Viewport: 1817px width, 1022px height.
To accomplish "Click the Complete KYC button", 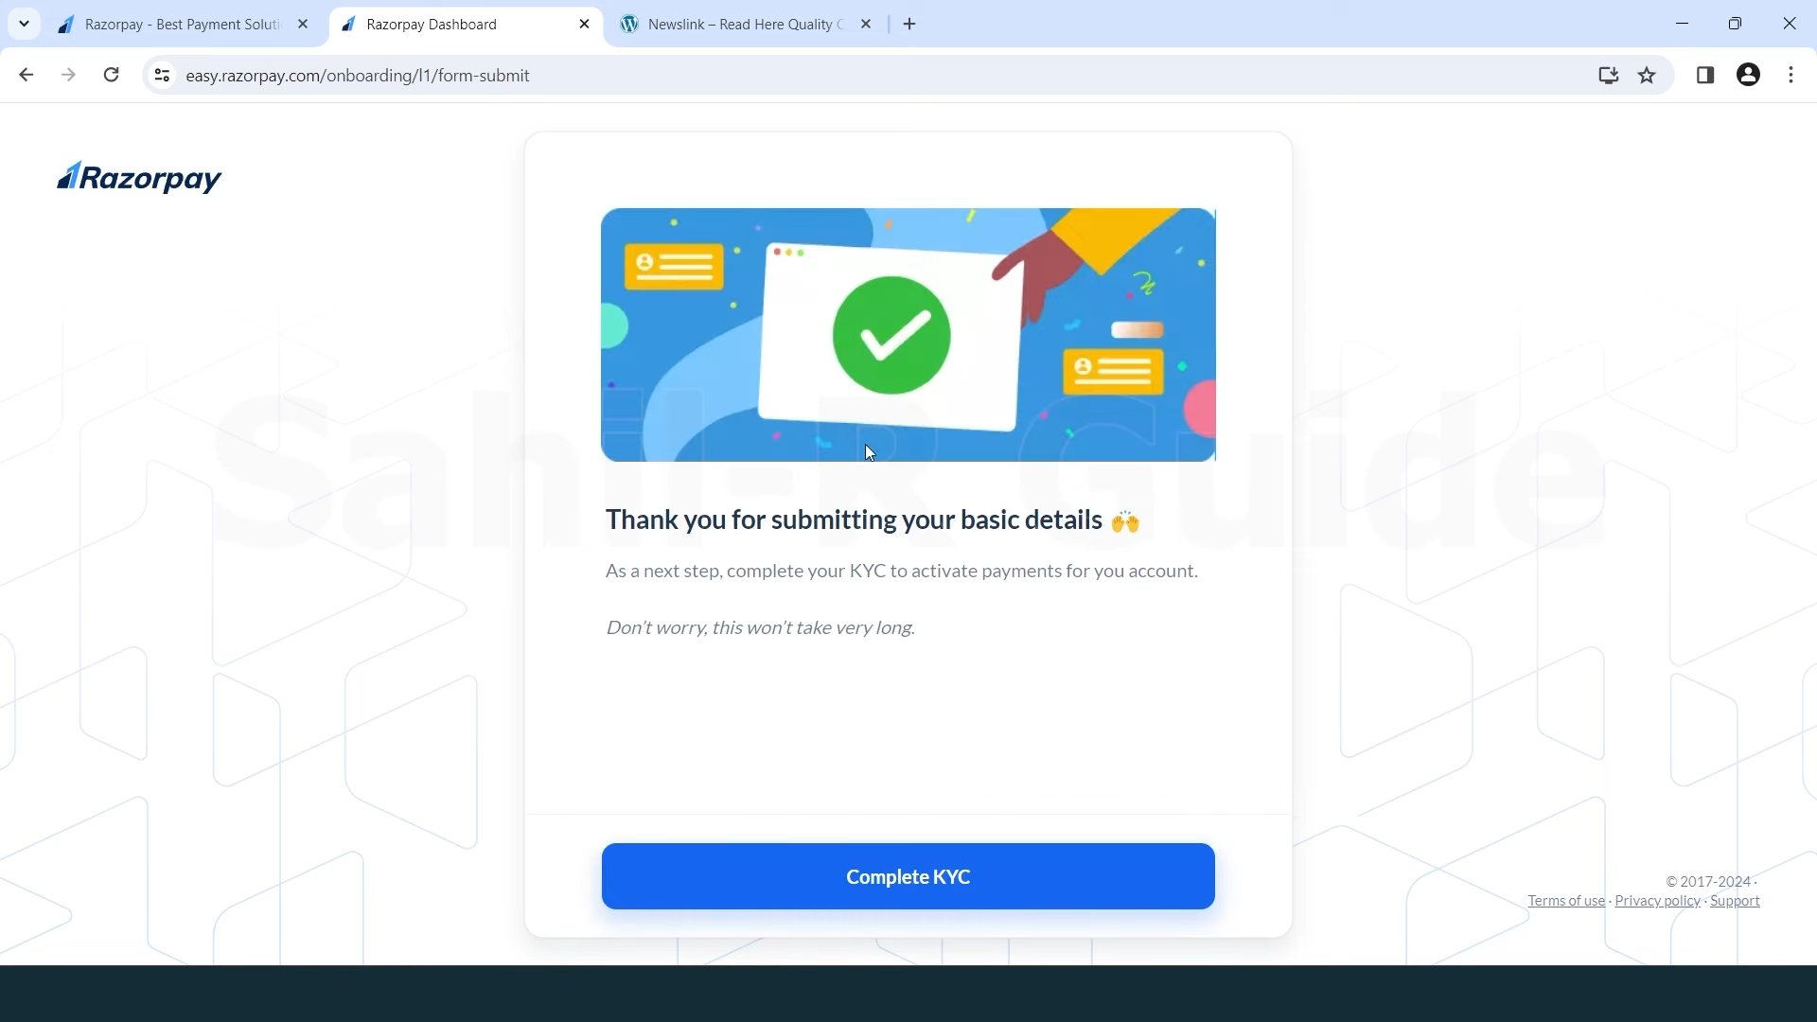I will 908,876.
